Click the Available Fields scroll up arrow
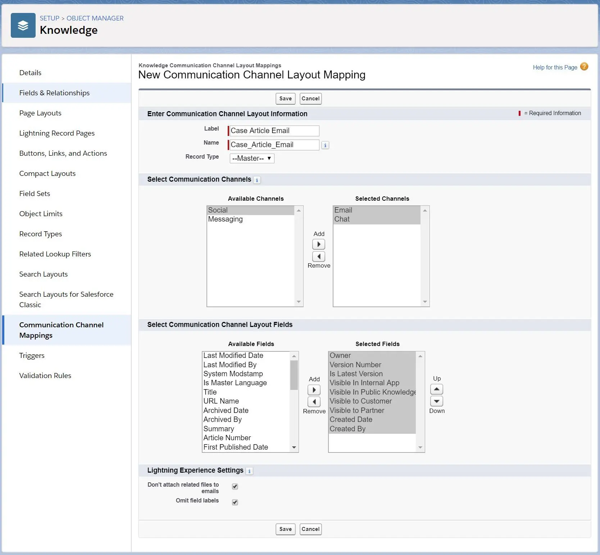Screen dimensions: 600x555 (294, 356)
